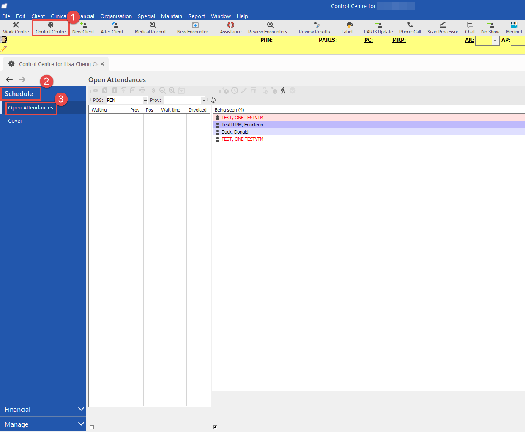Screen dimensions: 525x432
Task: Click the PARIS Update toolbar icon
Action: 378,27
